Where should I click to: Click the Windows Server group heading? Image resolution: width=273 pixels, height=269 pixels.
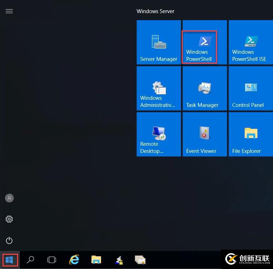point(155,11)
